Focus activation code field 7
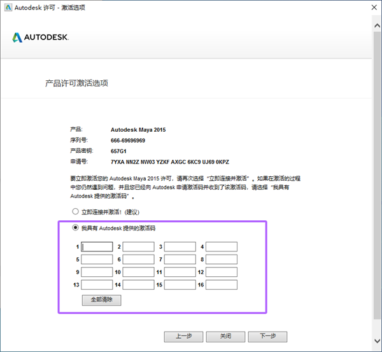 click(x=180, y=260)
